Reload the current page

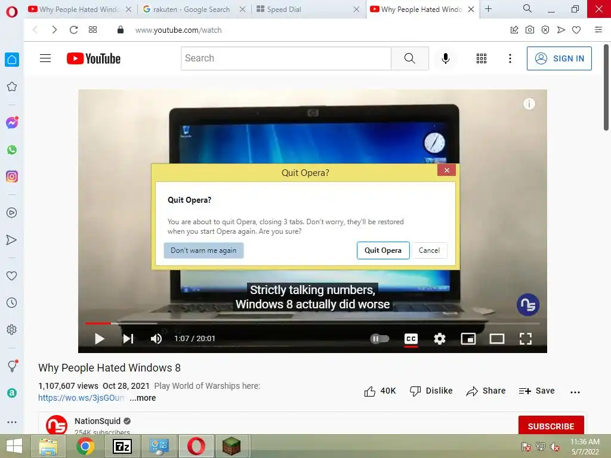[73, 30]
